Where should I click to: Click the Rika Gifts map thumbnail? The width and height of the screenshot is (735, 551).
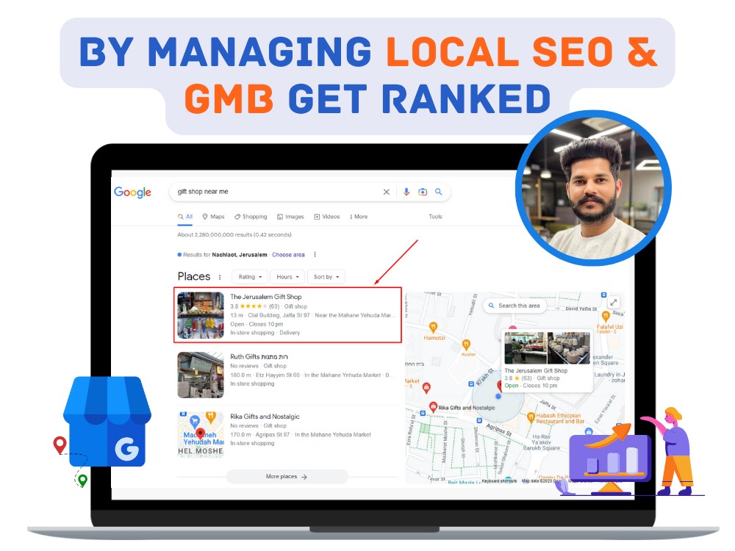click(x=201, y=434)
